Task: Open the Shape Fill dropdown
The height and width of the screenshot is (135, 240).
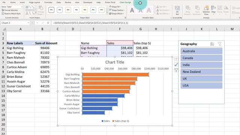Action: [x=115, y=7]
